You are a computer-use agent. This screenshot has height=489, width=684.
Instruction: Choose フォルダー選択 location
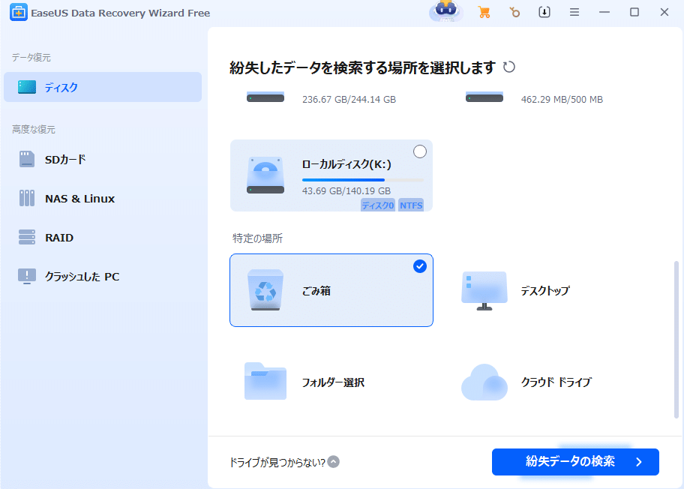click(x=333, y=382)
